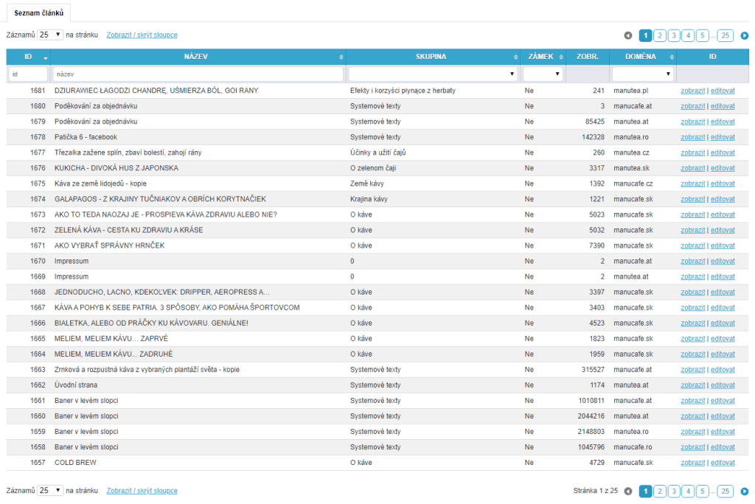Viewport: 755px width, 504px height.
Task: Jump to page 25 in bottom pagination
Action: [x=725, y=491]
